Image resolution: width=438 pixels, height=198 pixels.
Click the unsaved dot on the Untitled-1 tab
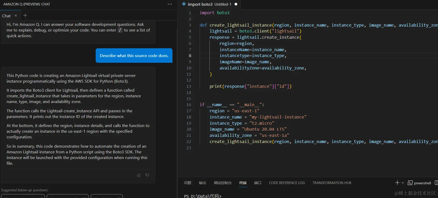tap(236, 4)
